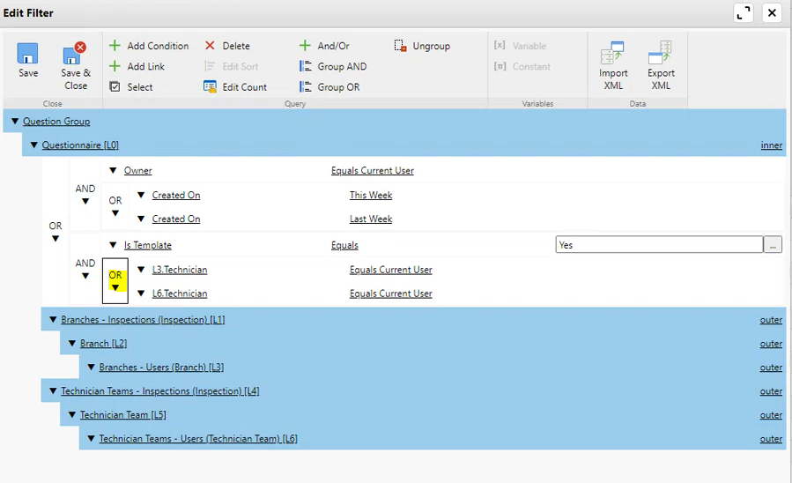The height and width of the screenshot is (483, 792).
Task: Open the Owner condition field dropdown
Action: (x=114, y=171)
